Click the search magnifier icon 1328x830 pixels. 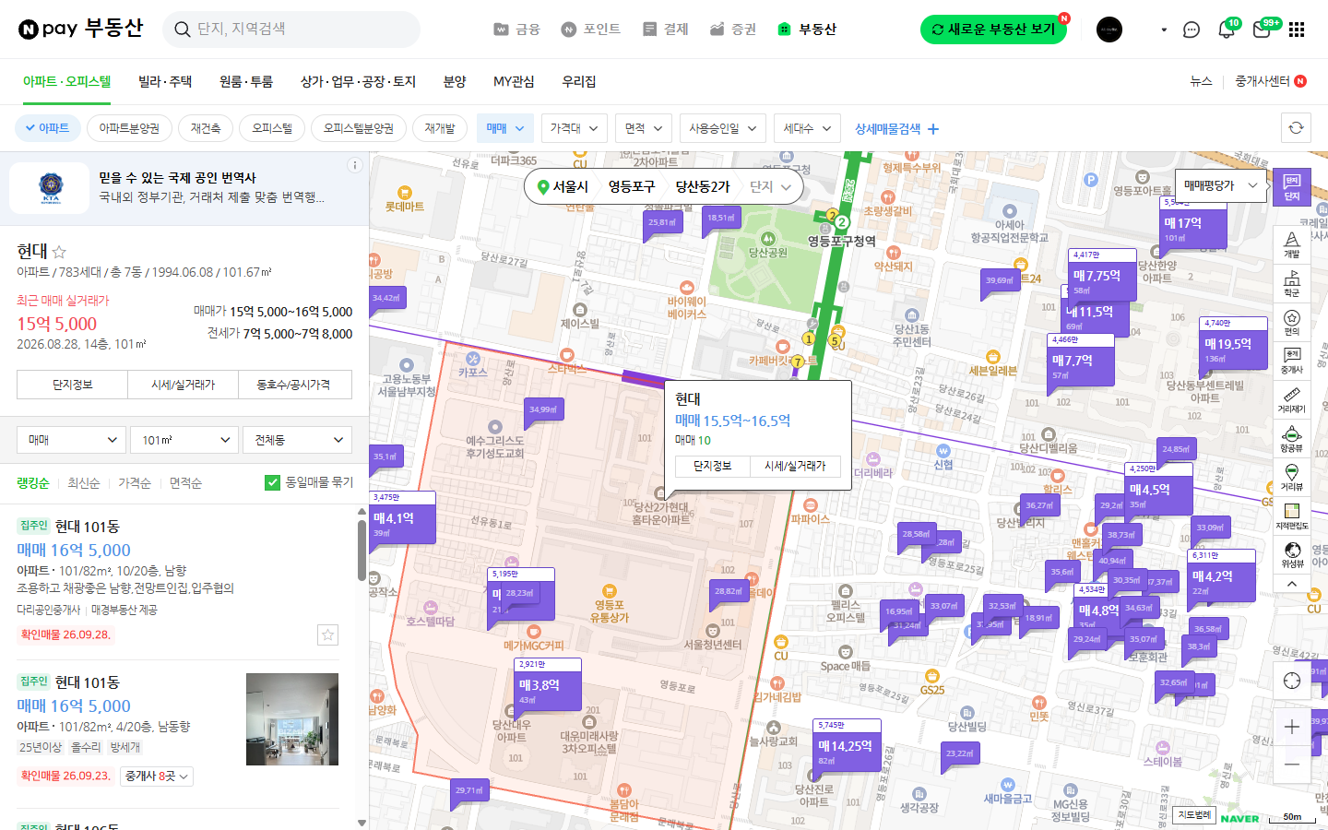tap(183, 30)
